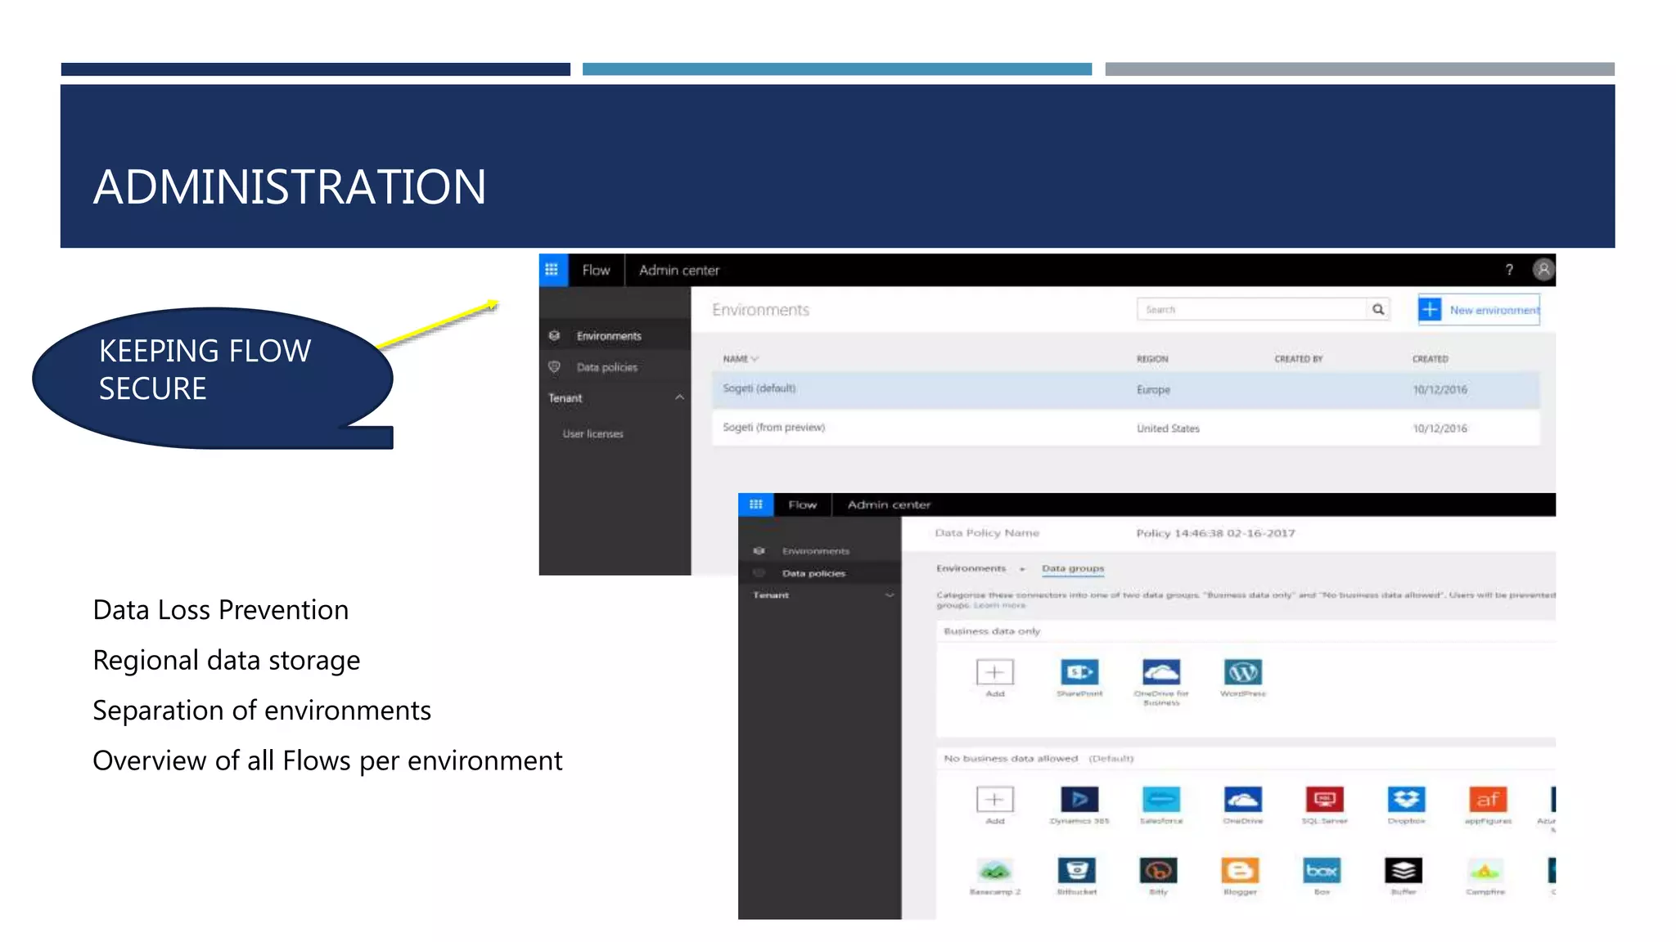Select the Box connector icon
Screen dimensions: 1676x942
(x=1322, y=870)
